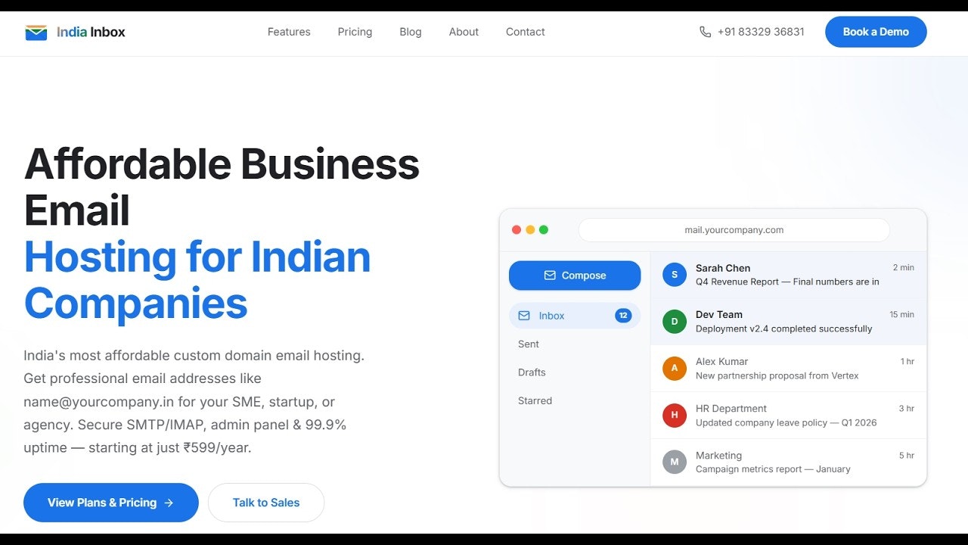Click Marketing's gray M avatar
Viewport: 968px width, 545px height.
pyautogui.click(x=675, y=462)
